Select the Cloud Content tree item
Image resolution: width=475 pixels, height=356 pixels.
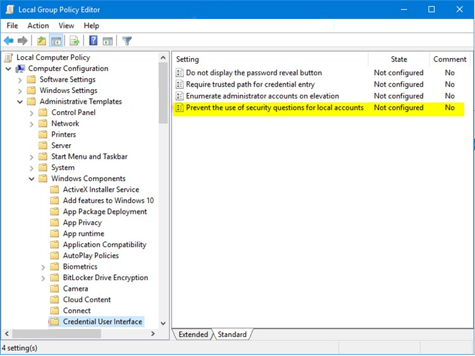87,300
